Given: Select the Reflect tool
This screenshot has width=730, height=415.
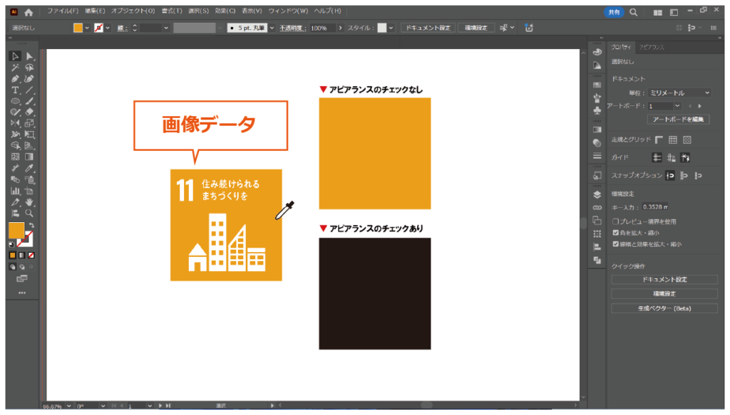Looking at the screenshot, I should pos(15,123).
